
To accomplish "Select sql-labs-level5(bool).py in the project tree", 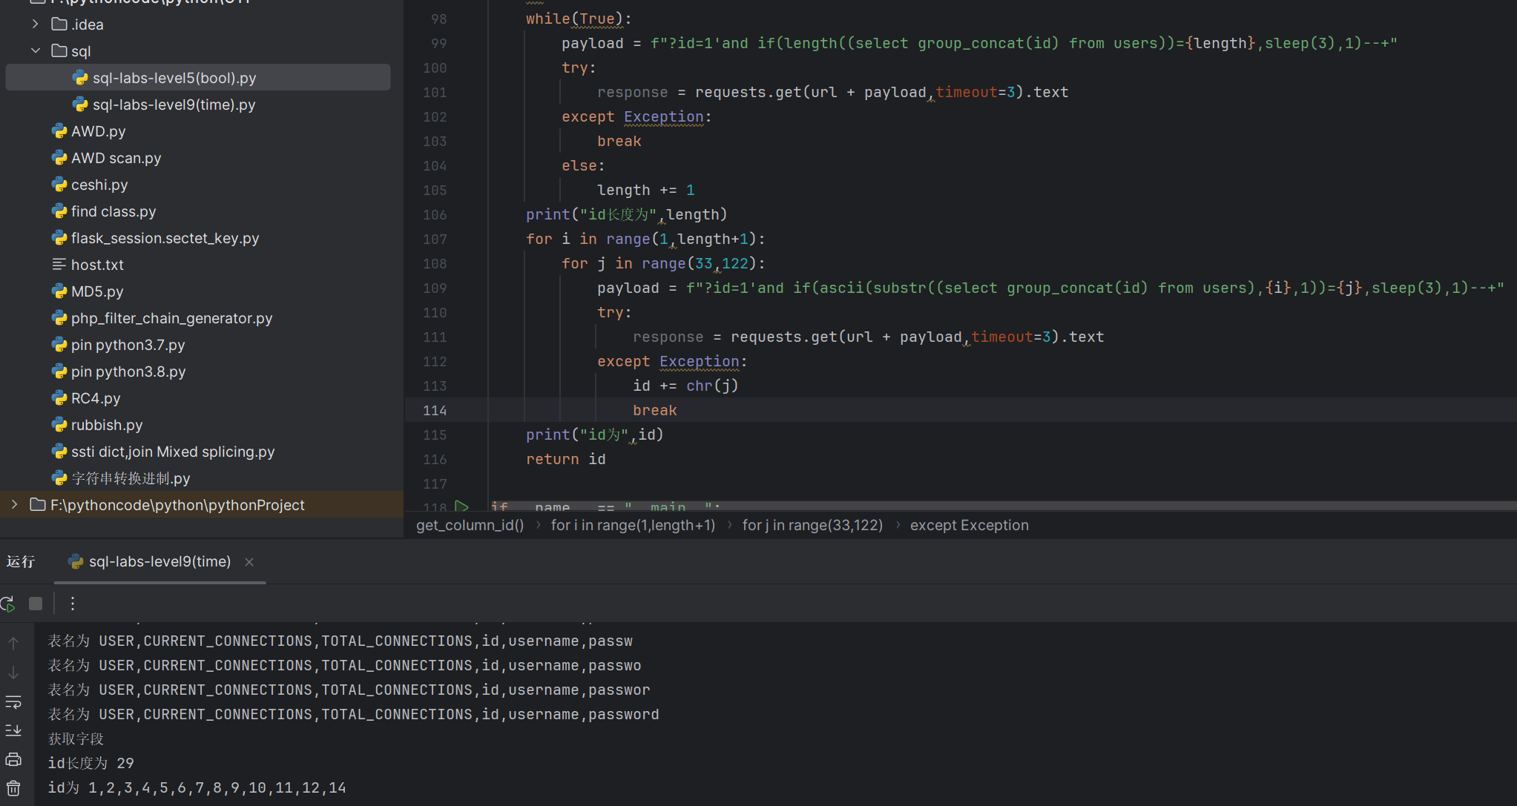I will pyautogui.click(x=174, y=77).
